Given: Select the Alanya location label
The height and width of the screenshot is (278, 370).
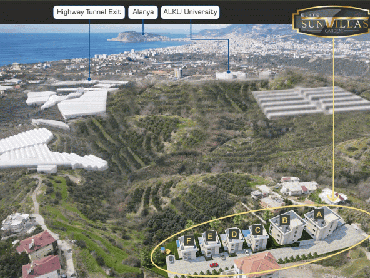Looking at the screenshot, I should pyautogui.click(x=143, y=12).
